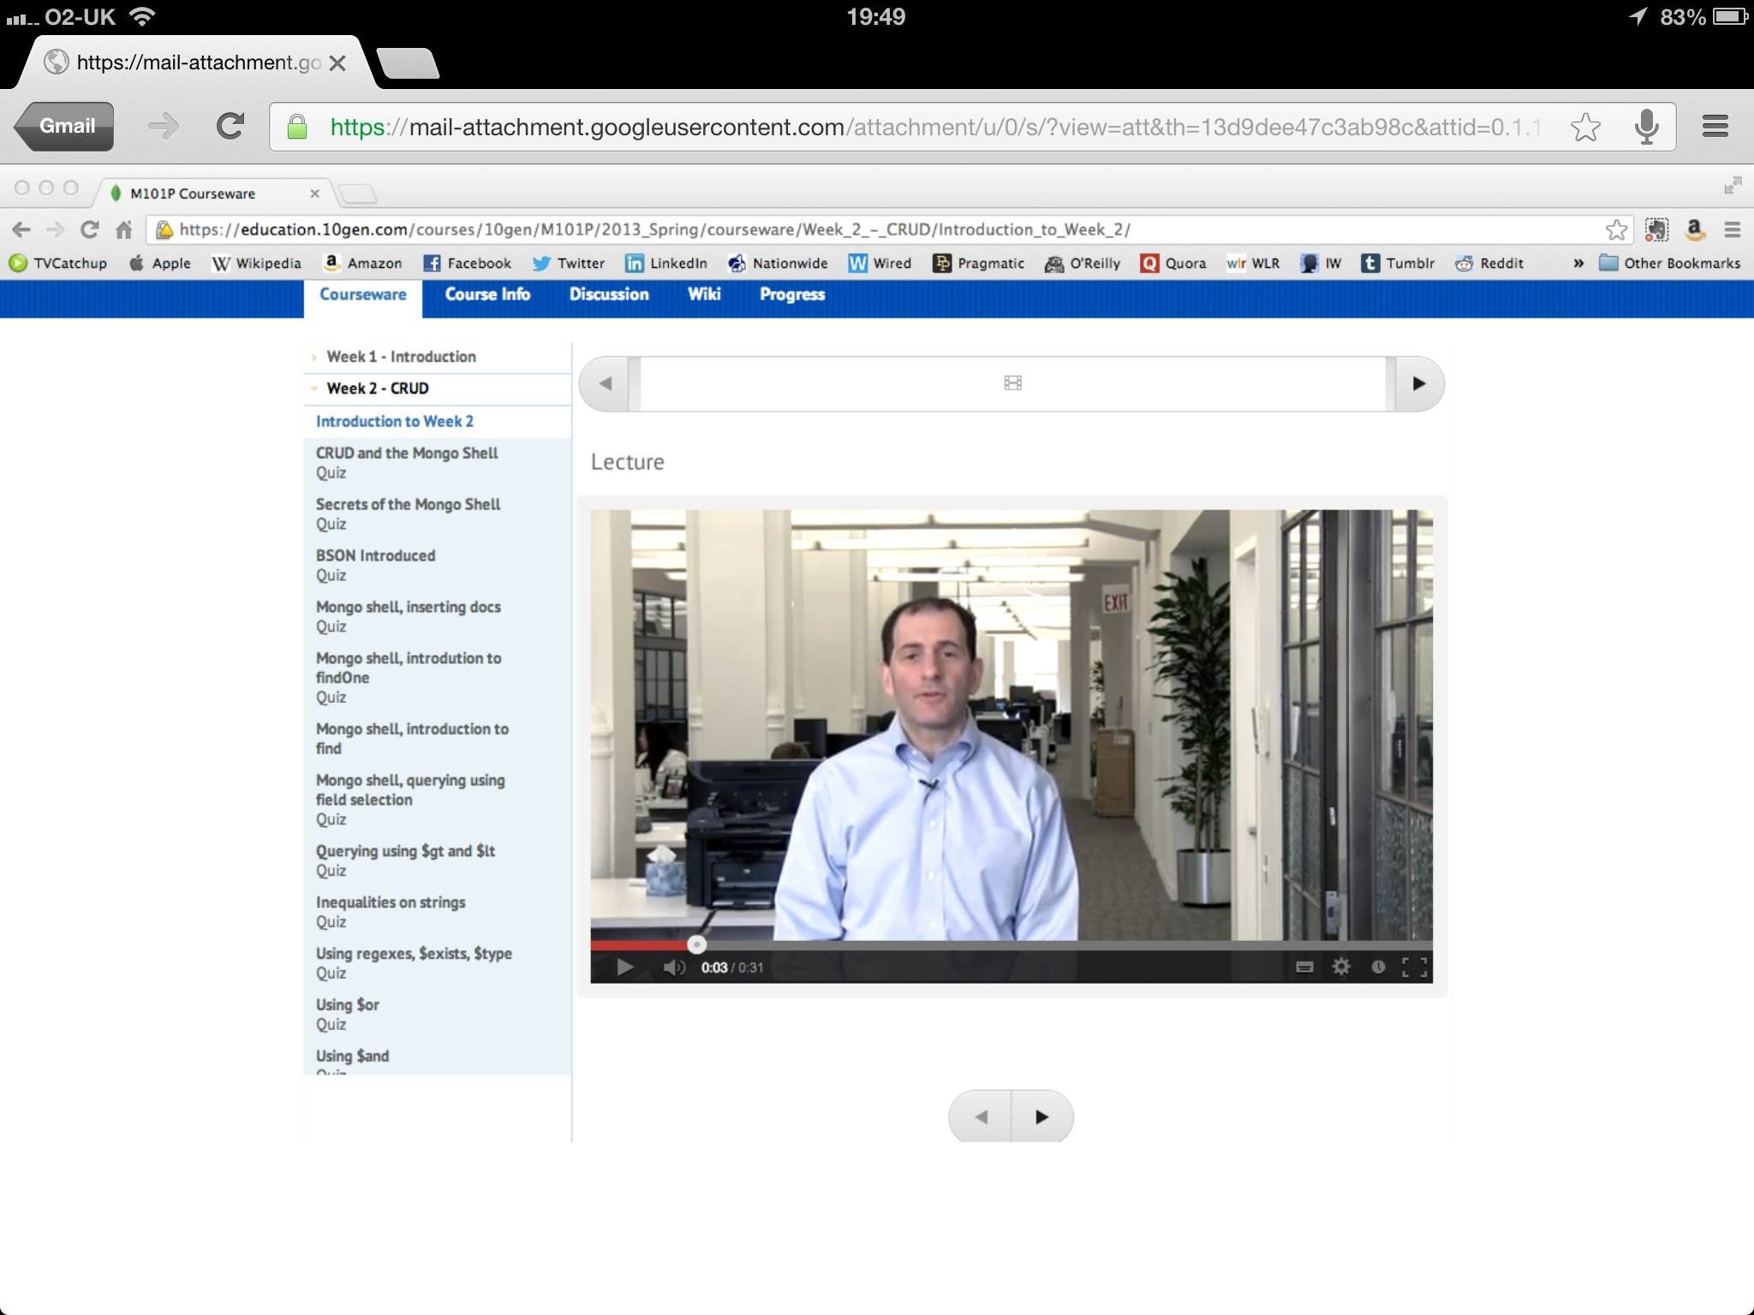Open BSON Introduced lesson link
This screenshot has width=1754, height=1315.
click(x=375, y=556)
